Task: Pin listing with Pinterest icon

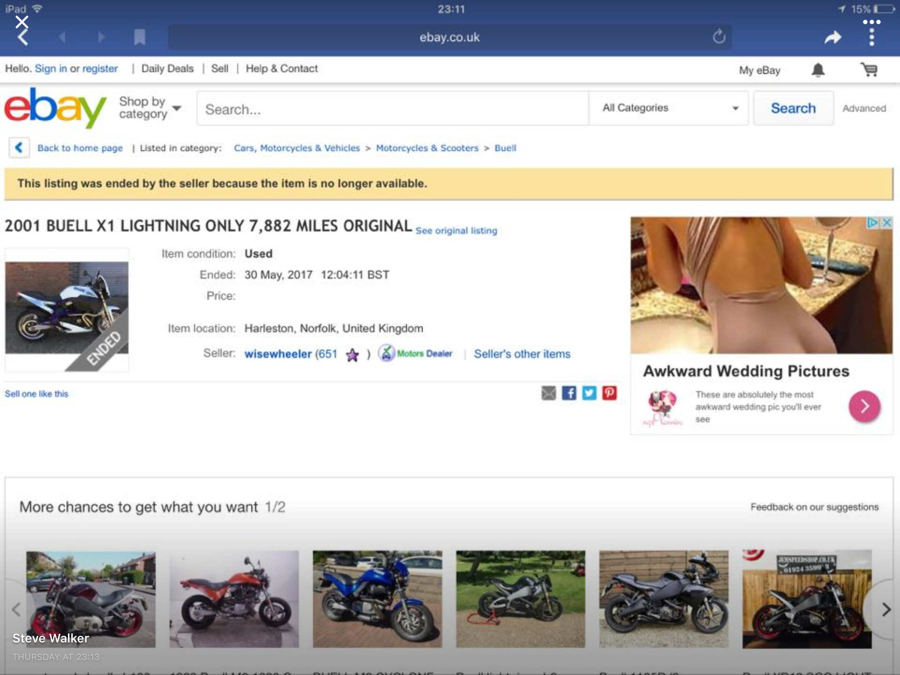Action: click(x=610, y=393)
